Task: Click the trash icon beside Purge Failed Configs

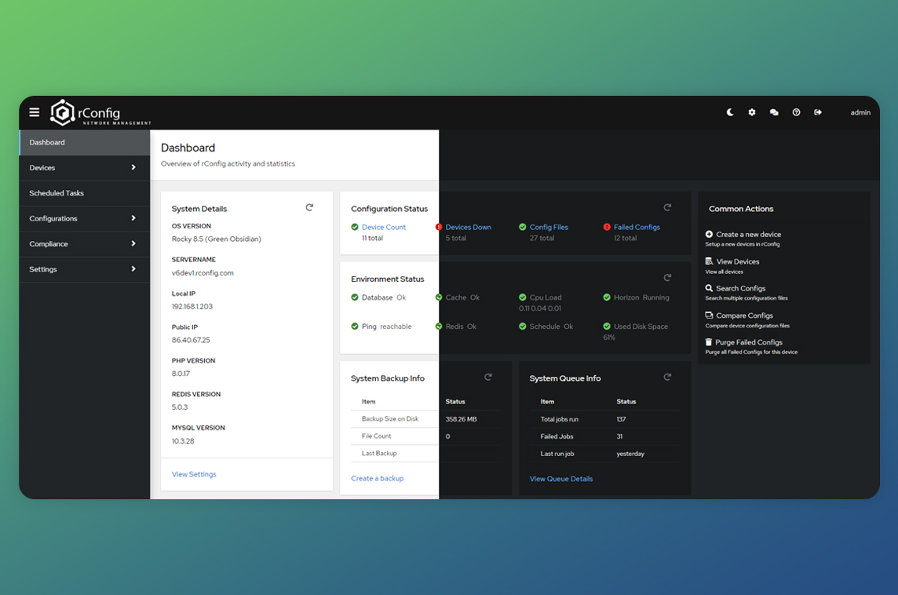Action: (709, 342)
